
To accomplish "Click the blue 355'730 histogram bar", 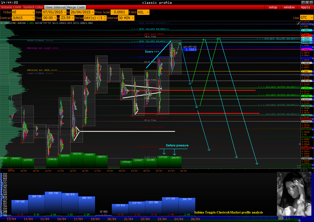I will click(x=53, y=203).
